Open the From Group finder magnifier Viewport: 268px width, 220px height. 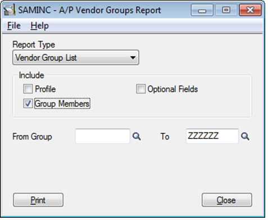click(137, 136)
